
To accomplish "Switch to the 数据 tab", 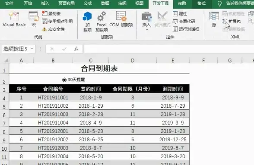I will tap(105, 3).
